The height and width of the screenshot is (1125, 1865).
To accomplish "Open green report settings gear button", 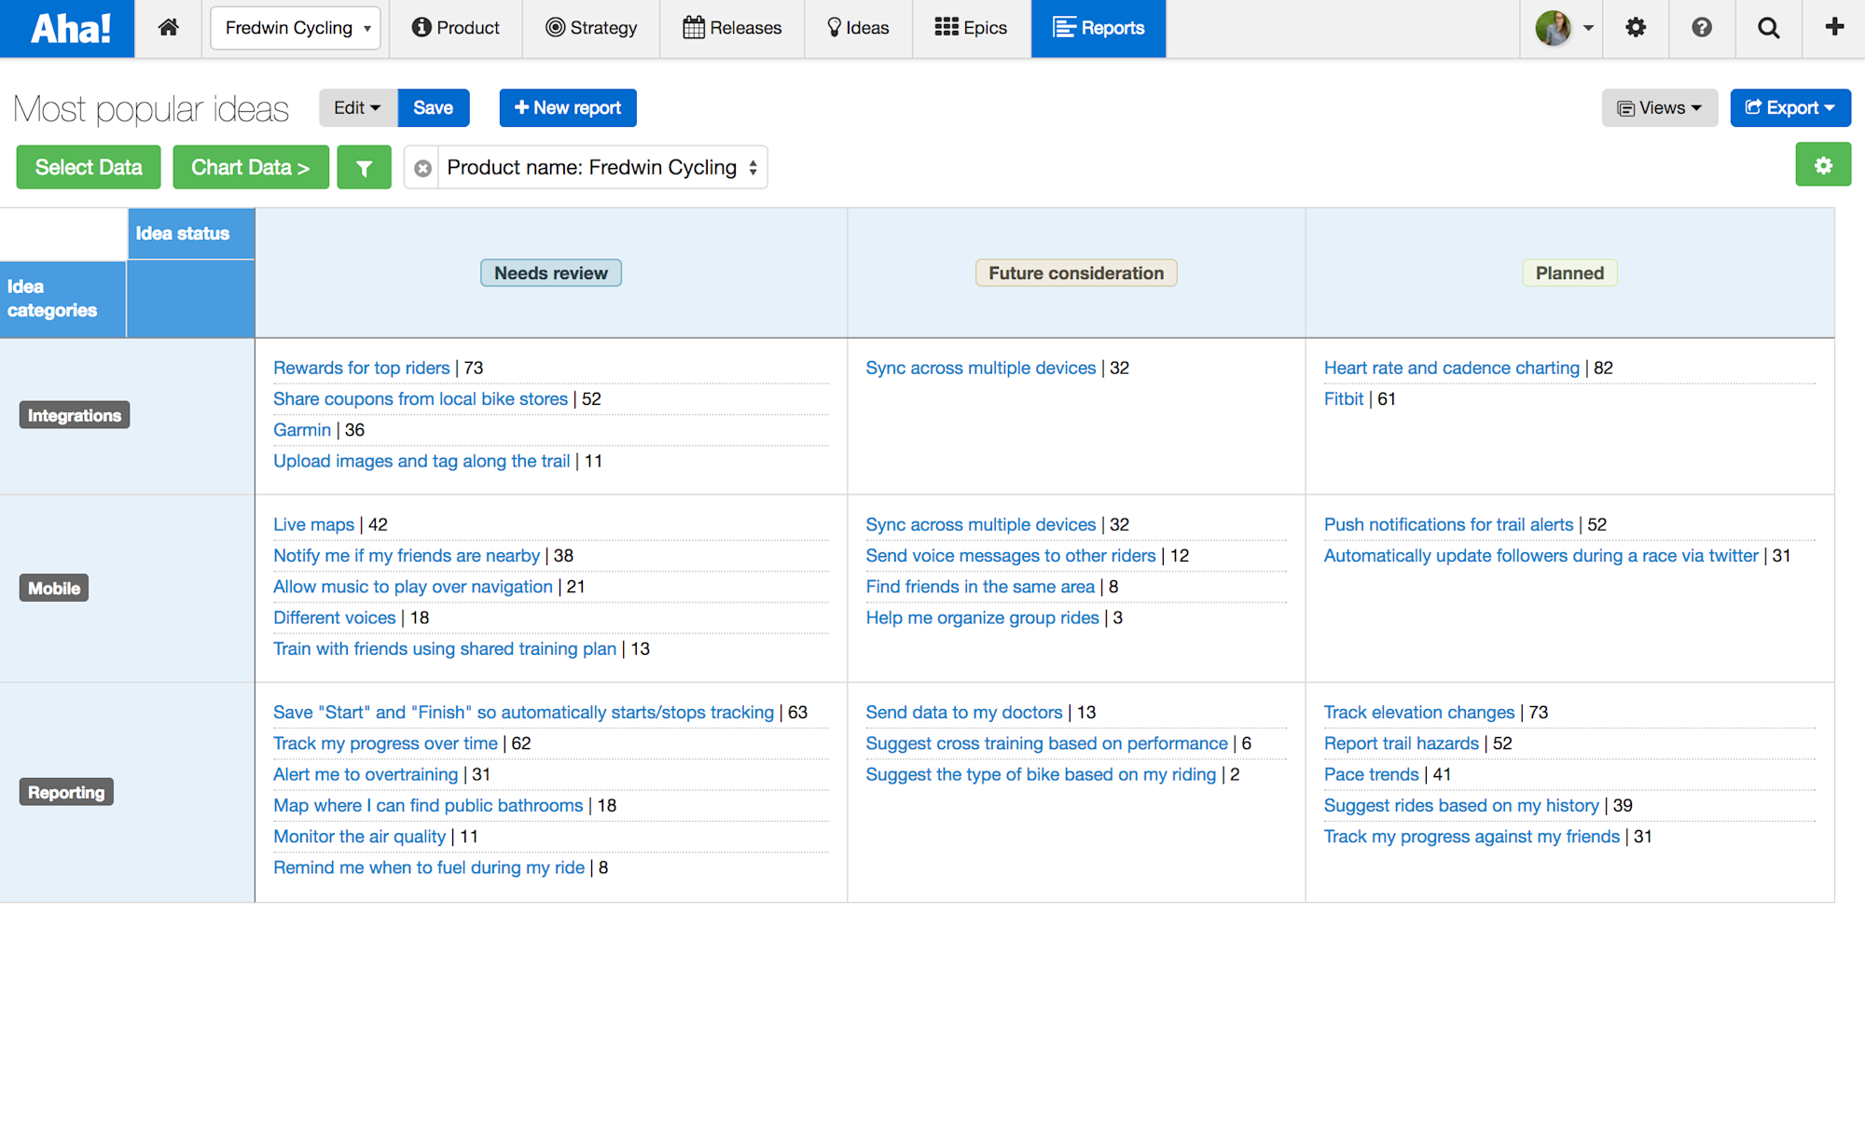I will [1823, 165].
